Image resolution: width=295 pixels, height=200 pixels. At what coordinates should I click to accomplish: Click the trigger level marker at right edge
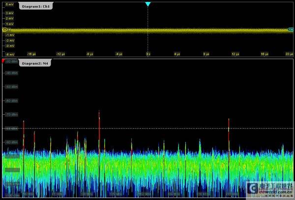pyautogui.click(x=291, y=30)
